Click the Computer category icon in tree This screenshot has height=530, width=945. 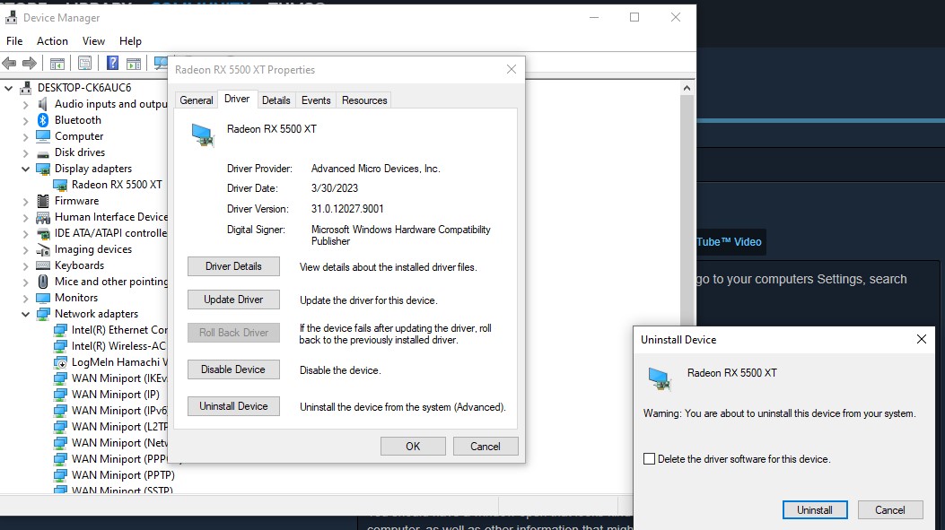[43, 136]
